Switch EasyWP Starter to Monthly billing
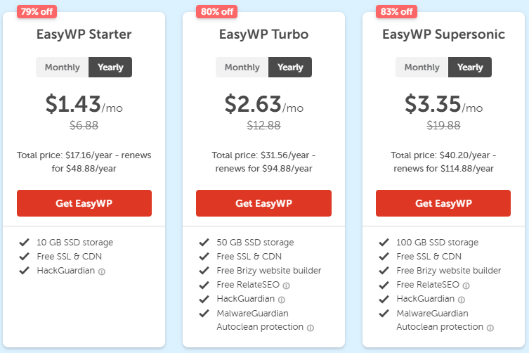The height and width of the screenshot is (353, 529). click(x=63, y=68)
